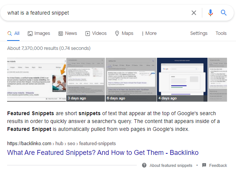Click the About featured snippets link
The image size is (236, 171).
[x=171, y=165]
